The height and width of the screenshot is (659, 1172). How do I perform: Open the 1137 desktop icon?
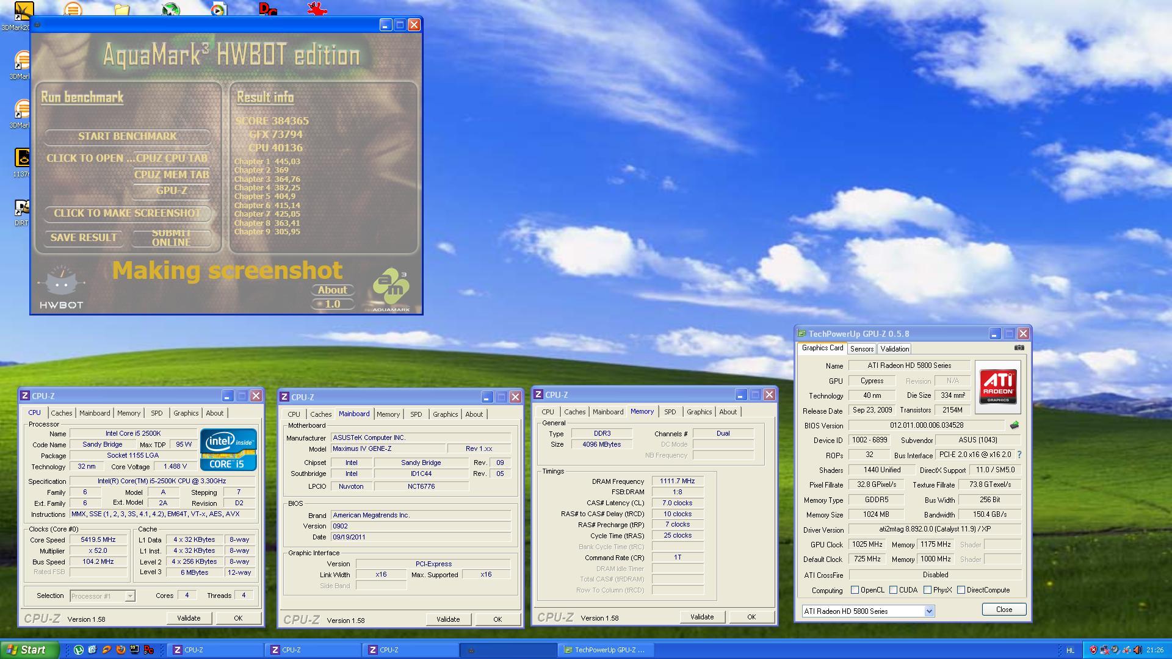coord(22,157)
